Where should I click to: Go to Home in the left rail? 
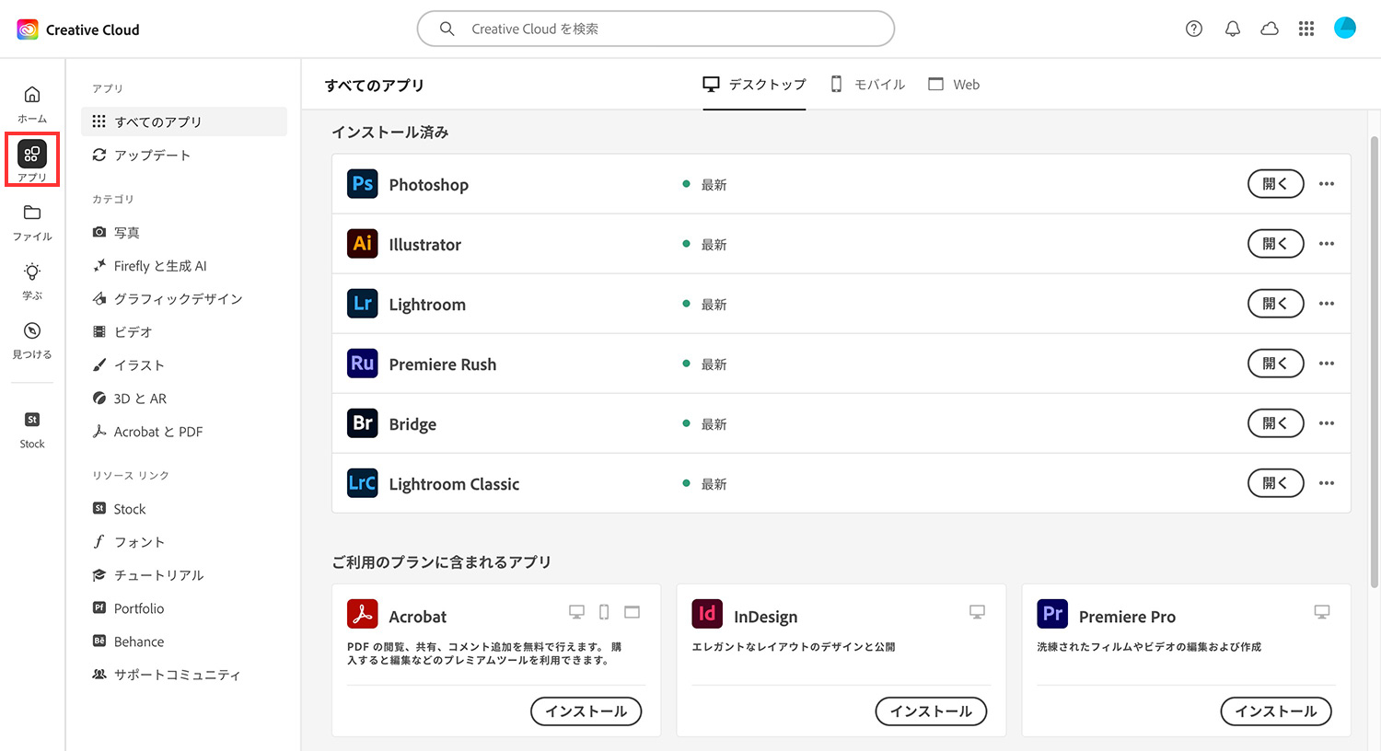(32, 104)
